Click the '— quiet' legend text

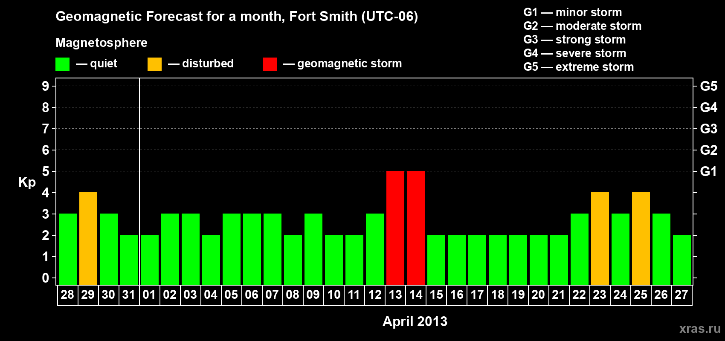96,64
